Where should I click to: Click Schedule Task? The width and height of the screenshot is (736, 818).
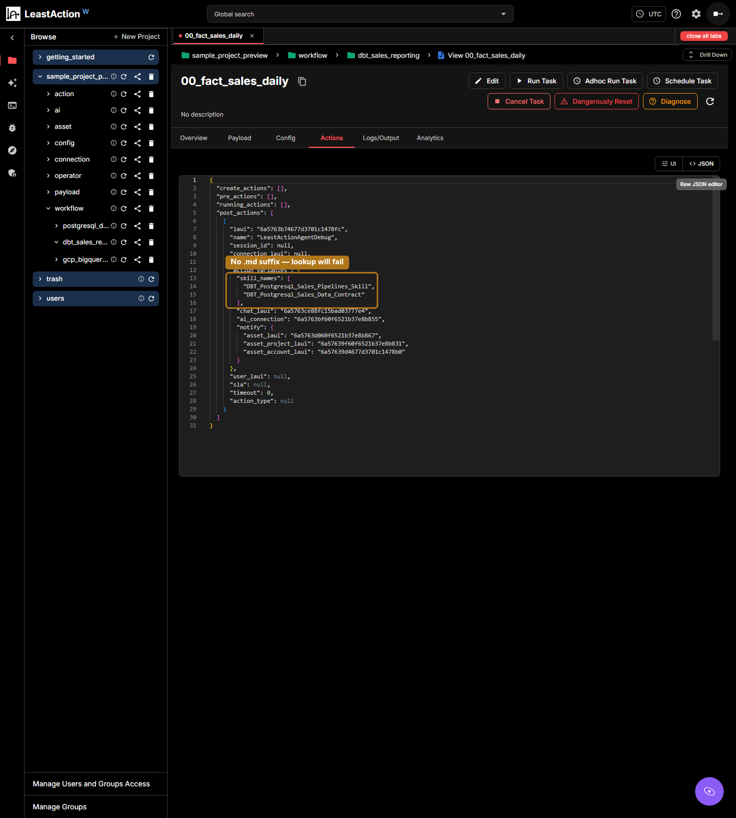tap(683, 81)
